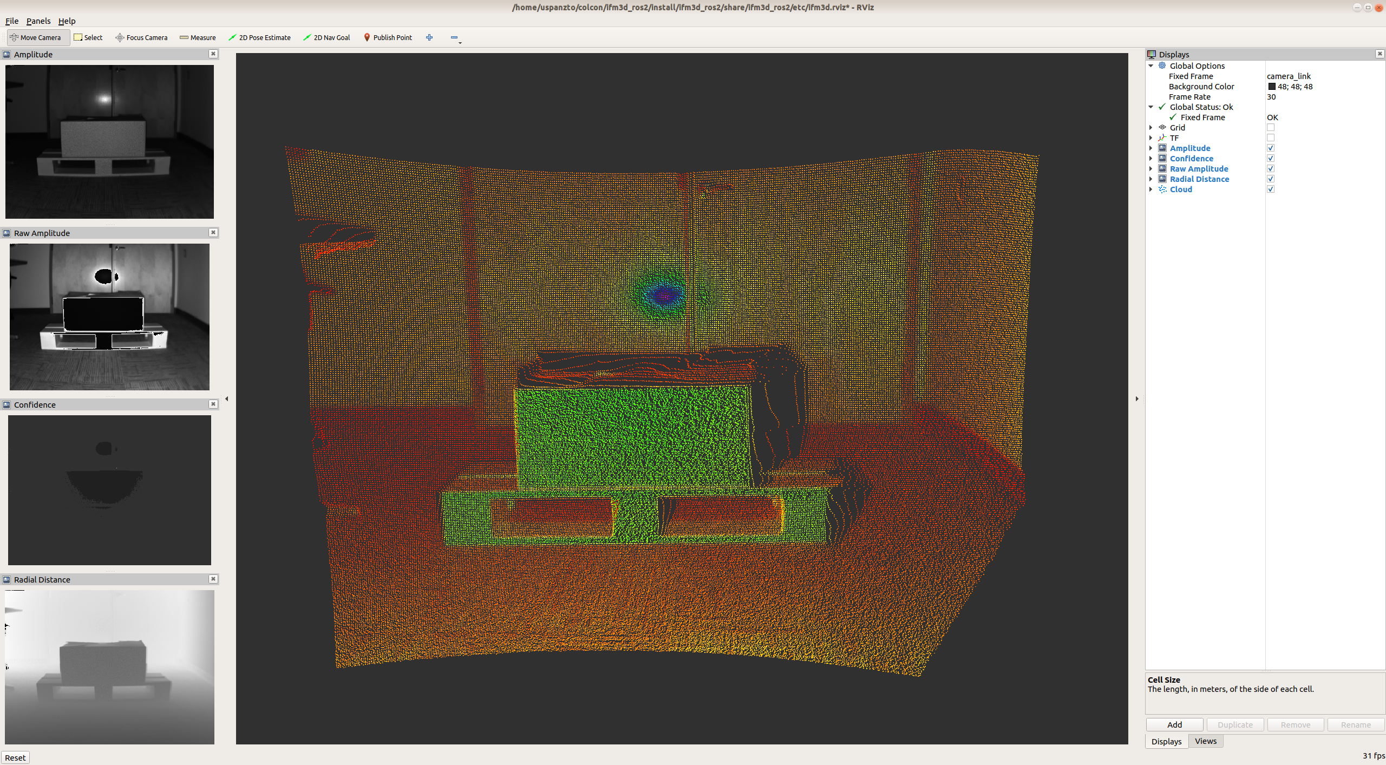
Task: Click the Background Color swatch
Action: click(x=1272, y=87)
